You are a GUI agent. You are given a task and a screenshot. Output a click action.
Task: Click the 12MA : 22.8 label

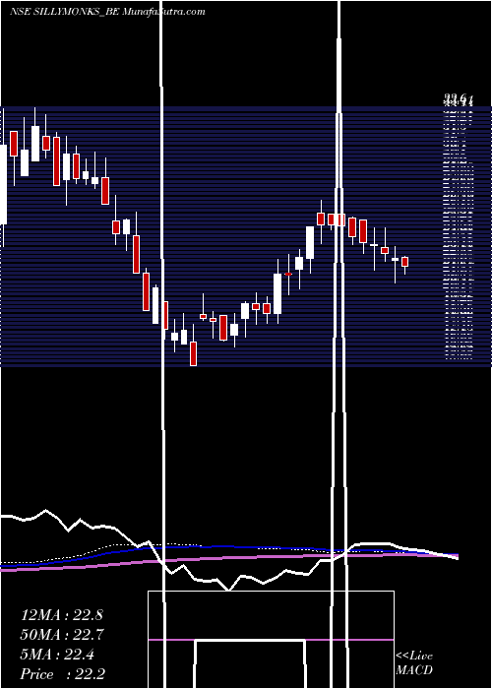click(x=62, y=615)
